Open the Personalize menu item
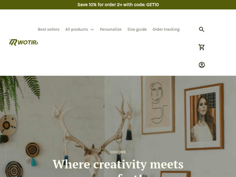236x177 pixels. pos(111,29)
